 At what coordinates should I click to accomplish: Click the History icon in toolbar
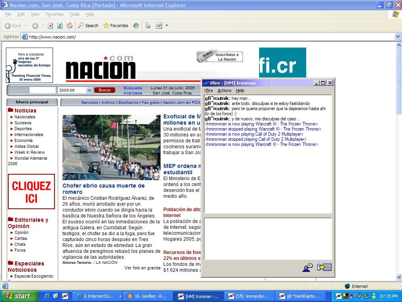click(136, 26)
